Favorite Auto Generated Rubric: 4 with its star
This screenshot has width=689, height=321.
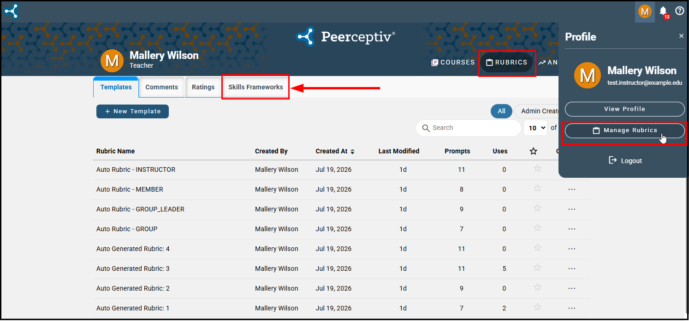point(537,248)
